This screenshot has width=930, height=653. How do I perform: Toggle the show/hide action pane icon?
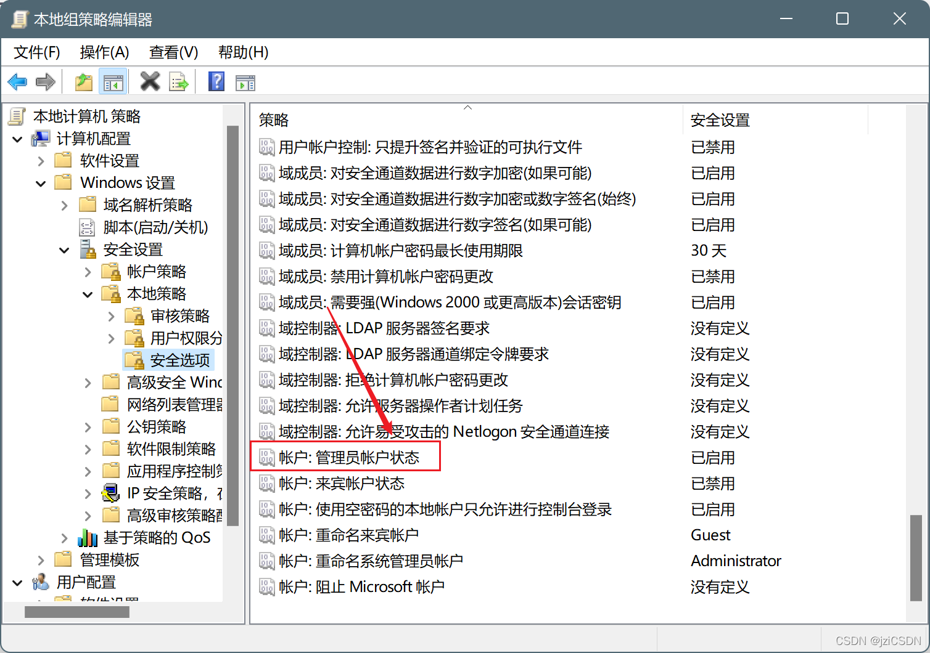[245, 82]
